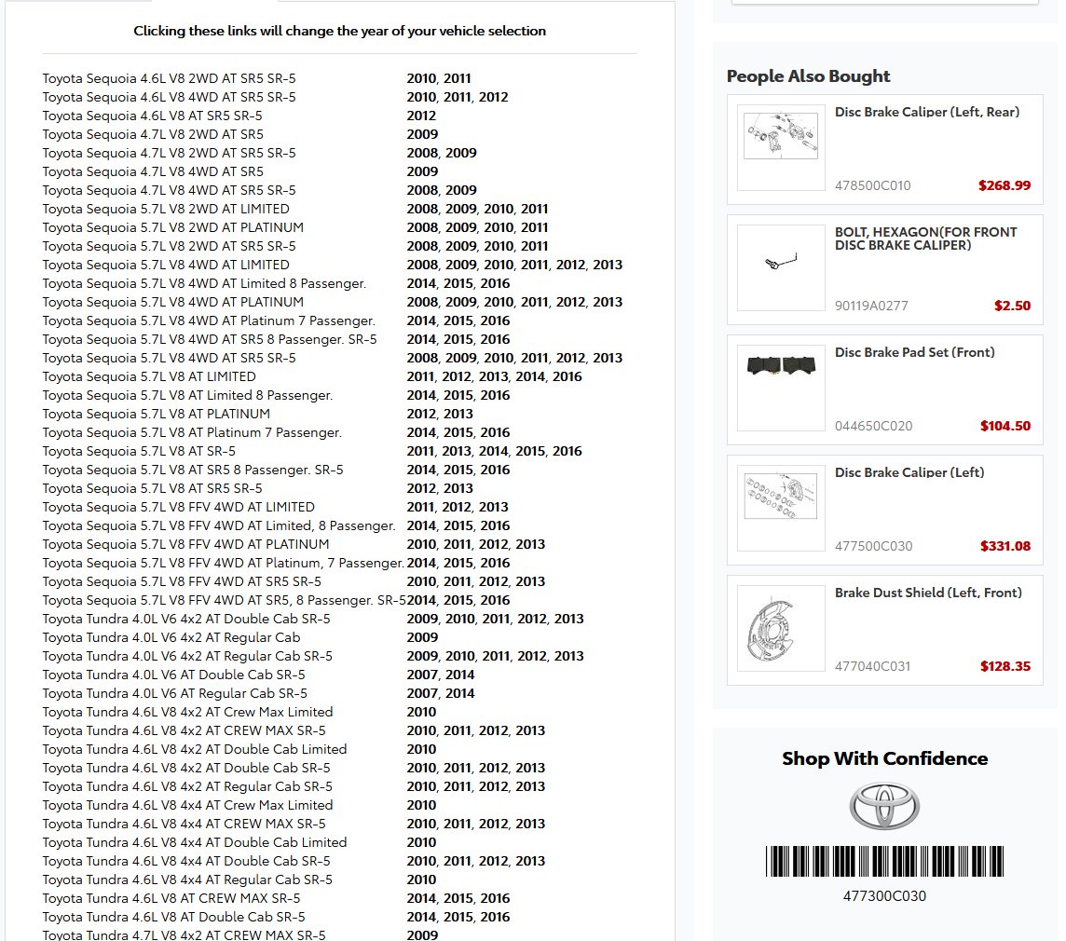Click the Toyota logo under Shop With Confidence
Screen dimensions: 1066x941
(x=884, y=806)
